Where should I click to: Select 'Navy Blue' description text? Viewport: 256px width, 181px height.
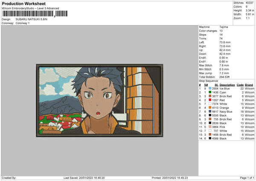point(226,112)
